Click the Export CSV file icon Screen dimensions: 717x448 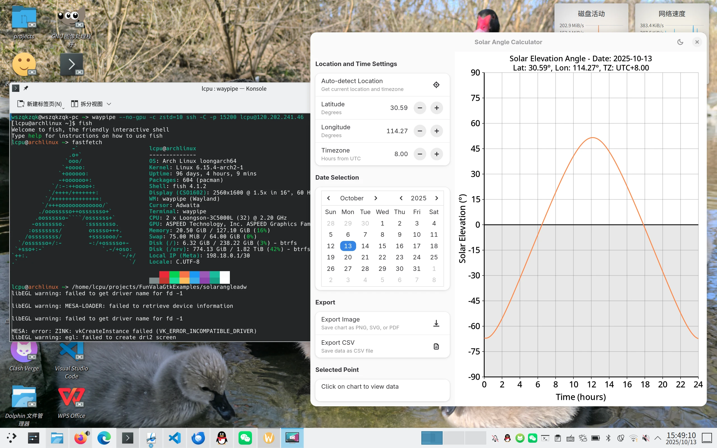[436, 346]
